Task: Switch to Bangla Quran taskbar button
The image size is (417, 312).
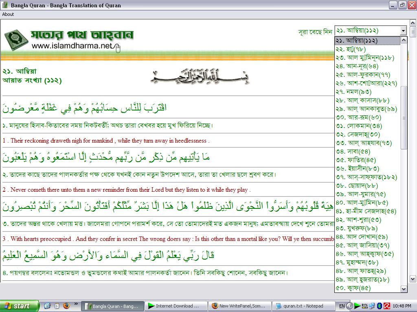Action: [112, 306]
